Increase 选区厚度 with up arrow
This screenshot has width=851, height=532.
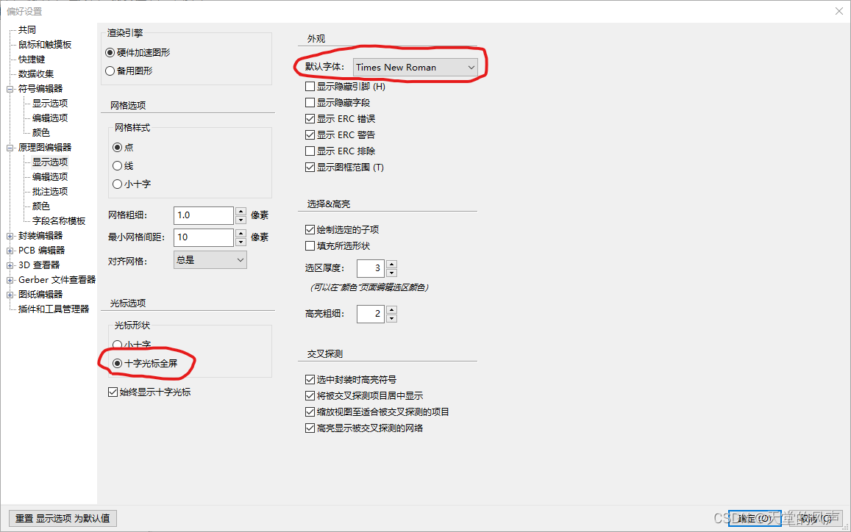(391, 264)
